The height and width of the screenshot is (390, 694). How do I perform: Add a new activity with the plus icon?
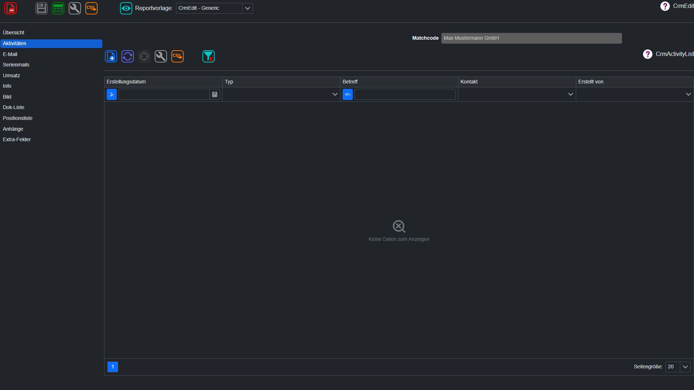click(111, 56)
